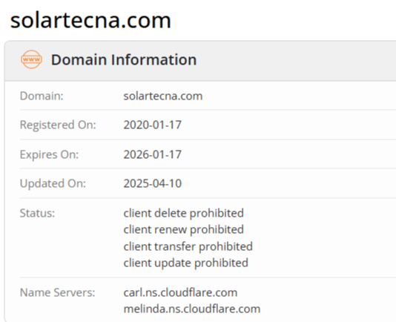Click the Expires On date 2026-01-17
Screen dimensions: 396x322
click(153, 154)
